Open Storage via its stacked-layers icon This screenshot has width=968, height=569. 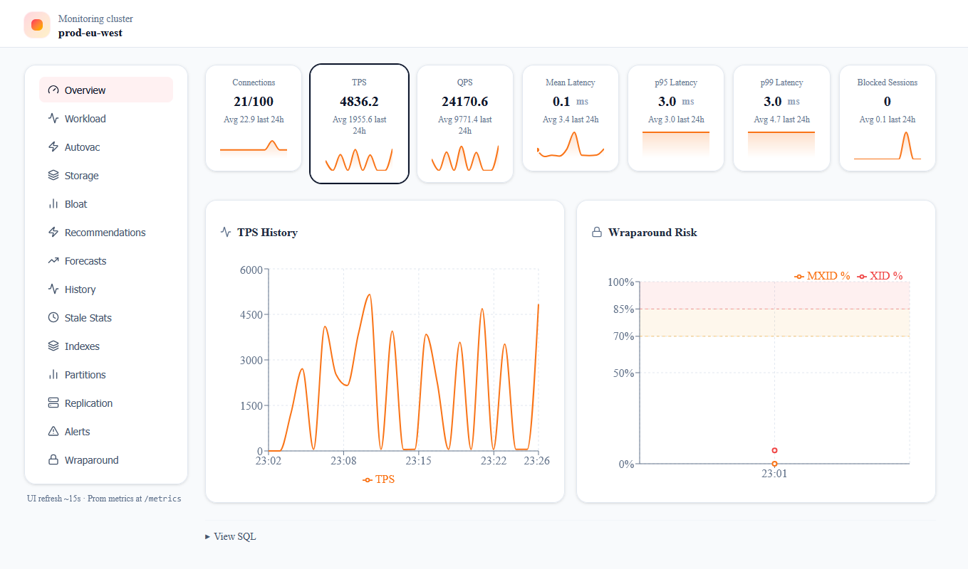coord(53,175)
